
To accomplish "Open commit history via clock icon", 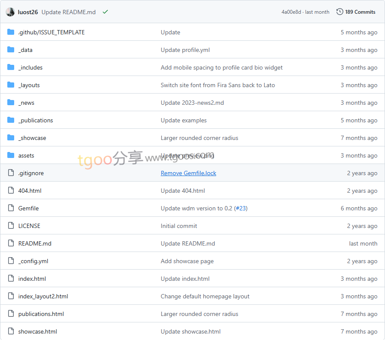I will [x=339, y=12].
